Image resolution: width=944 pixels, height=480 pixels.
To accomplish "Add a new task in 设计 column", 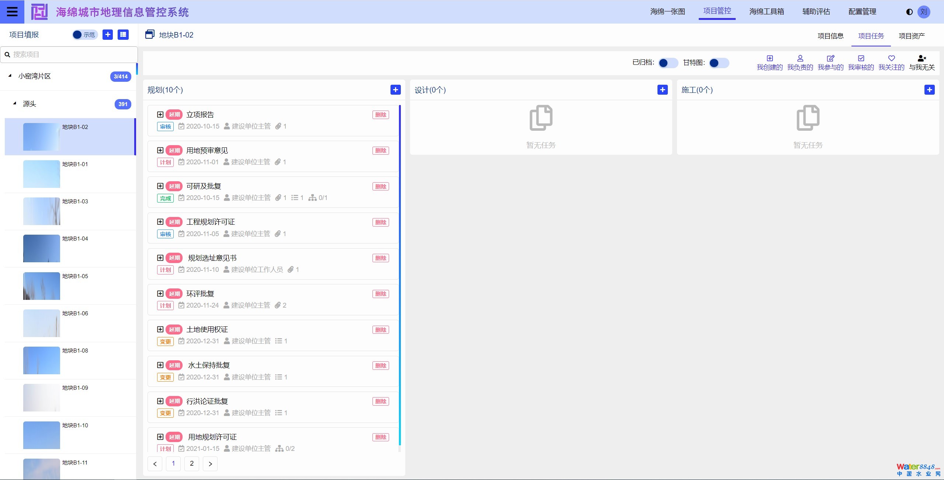I will (662, 90).
